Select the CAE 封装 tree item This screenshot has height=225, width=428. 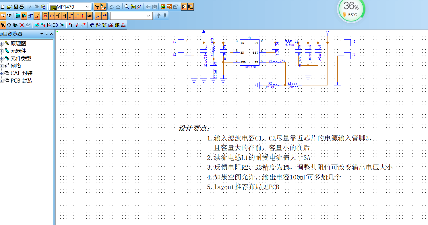point(22,73)
